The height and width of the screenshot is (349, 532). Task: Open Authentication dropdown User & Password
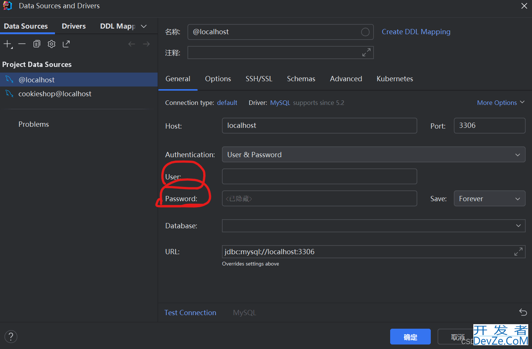pyautogui.click(x=374, y=155)
